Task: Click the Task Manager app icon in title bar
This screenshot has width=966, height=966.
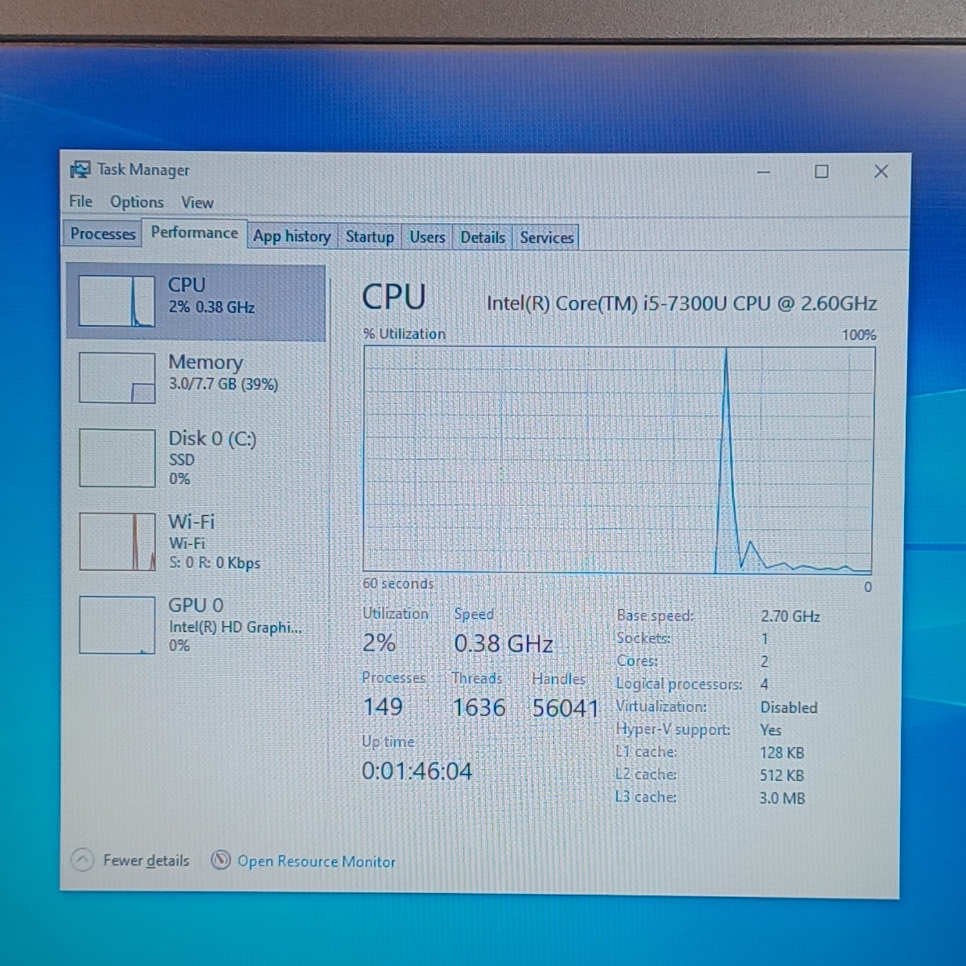Action: (x=80, y=170)
